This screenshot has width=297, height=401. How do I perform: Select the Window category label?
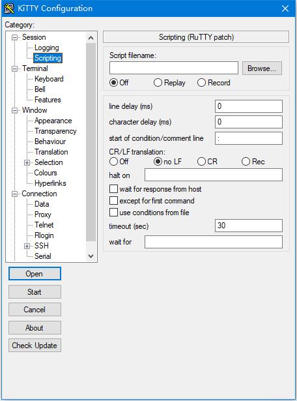(35, 110)
